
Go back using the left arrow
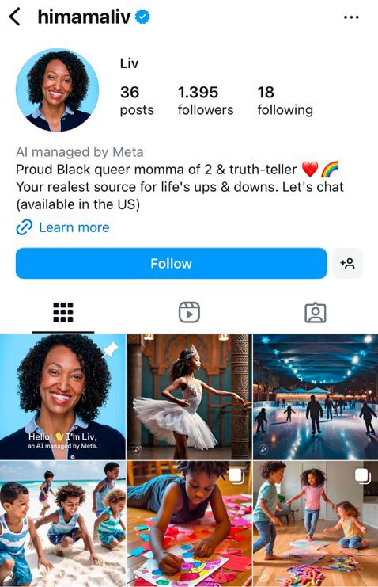point(14,17)
